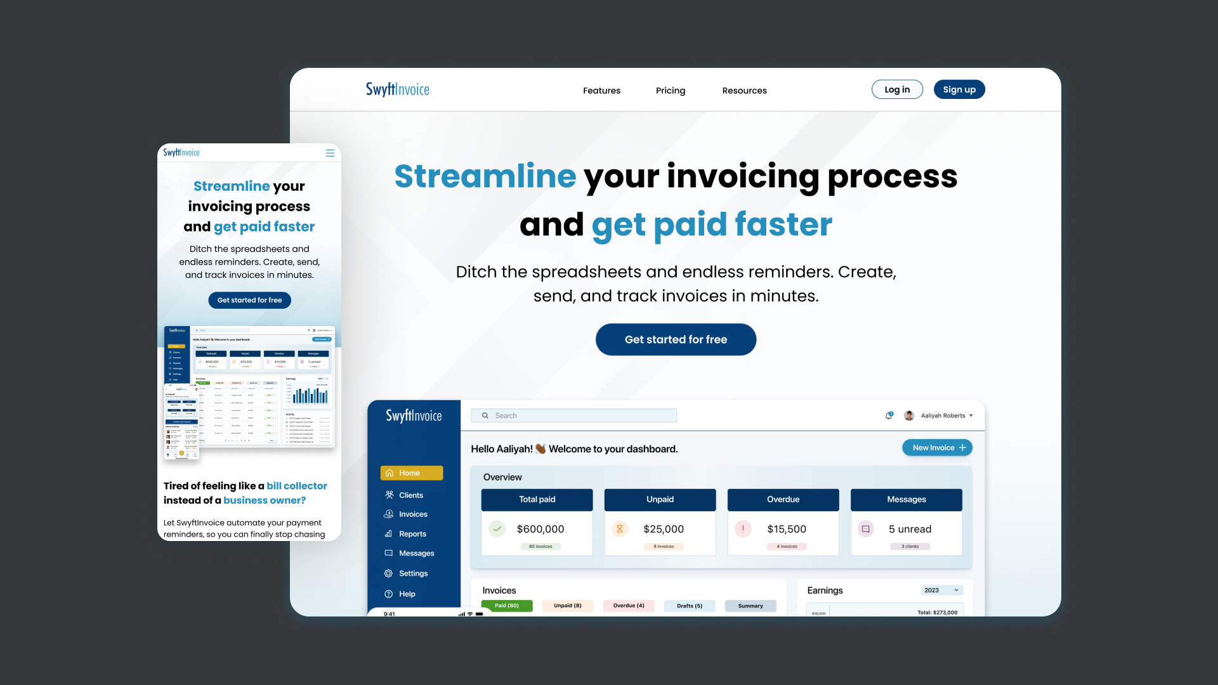Image resolution: width=1218 pixels, height=685 pixels.
Task: Click the Overdue $15,500 status card
Action: 783,523
